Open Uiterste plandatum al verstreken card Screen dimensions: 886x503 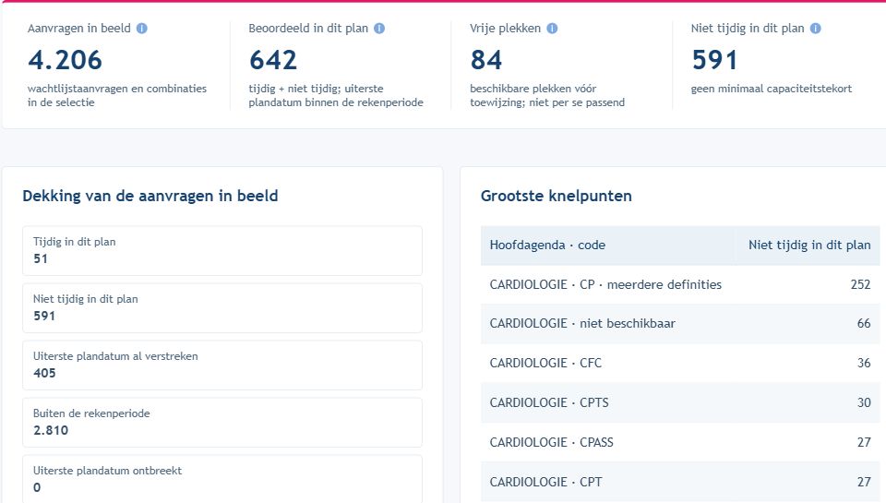coord(222,365)
